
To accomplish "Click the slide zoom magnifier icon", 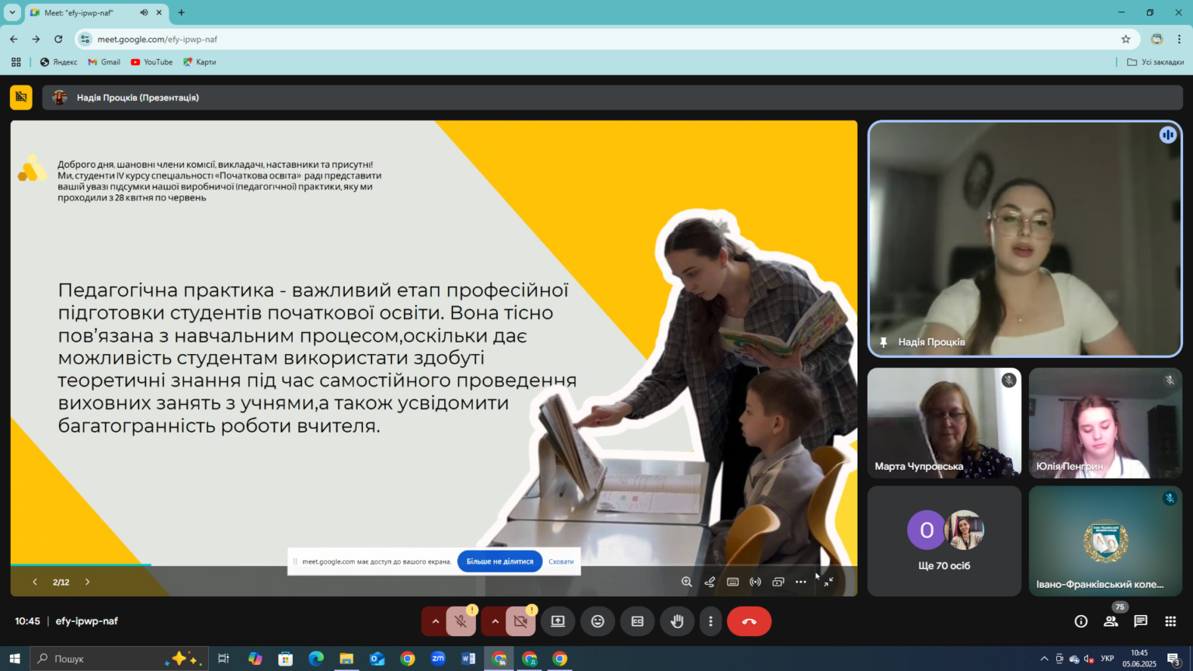I will point(687,582).
